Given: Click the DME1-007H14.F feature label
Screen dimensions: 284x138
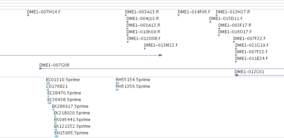Looking at the screenshot, I should pos(44,12).
